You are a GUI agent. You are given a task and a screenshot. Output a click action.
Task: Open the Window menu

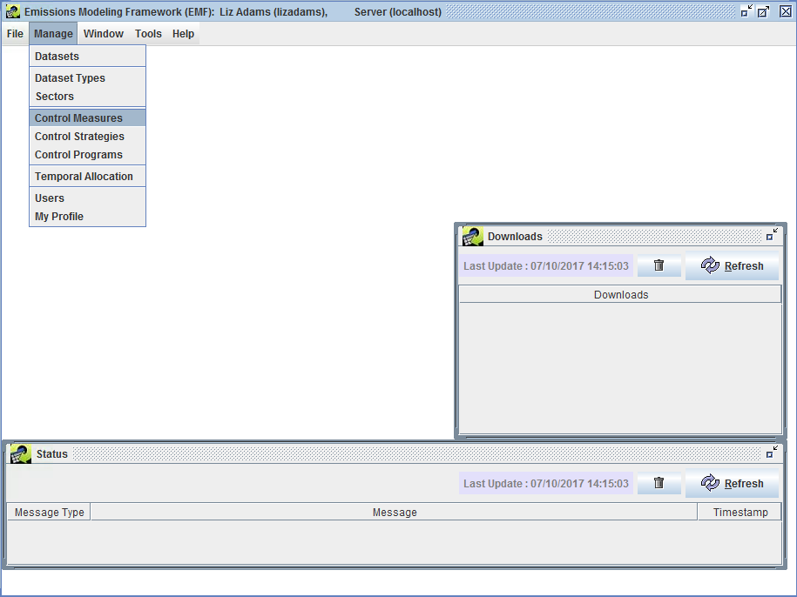tap(103, 33)
